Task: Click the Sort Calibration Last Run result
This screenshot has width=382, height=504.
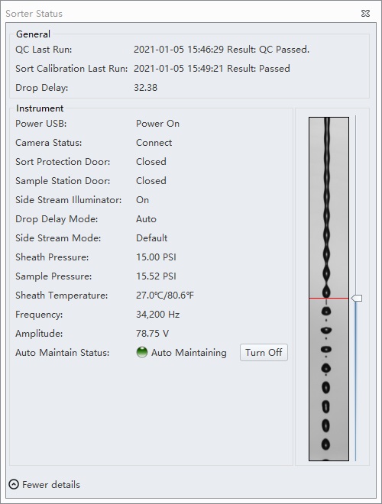Action: [212, 69]
